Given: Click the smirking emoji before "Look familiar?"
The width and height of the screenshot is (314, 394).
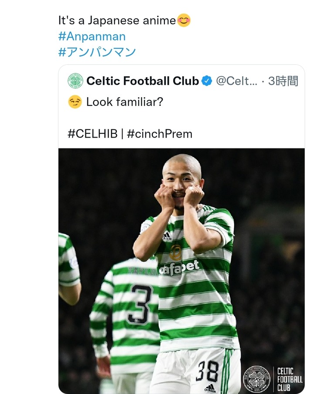Looking at the screenshot, I should (75, 102).
